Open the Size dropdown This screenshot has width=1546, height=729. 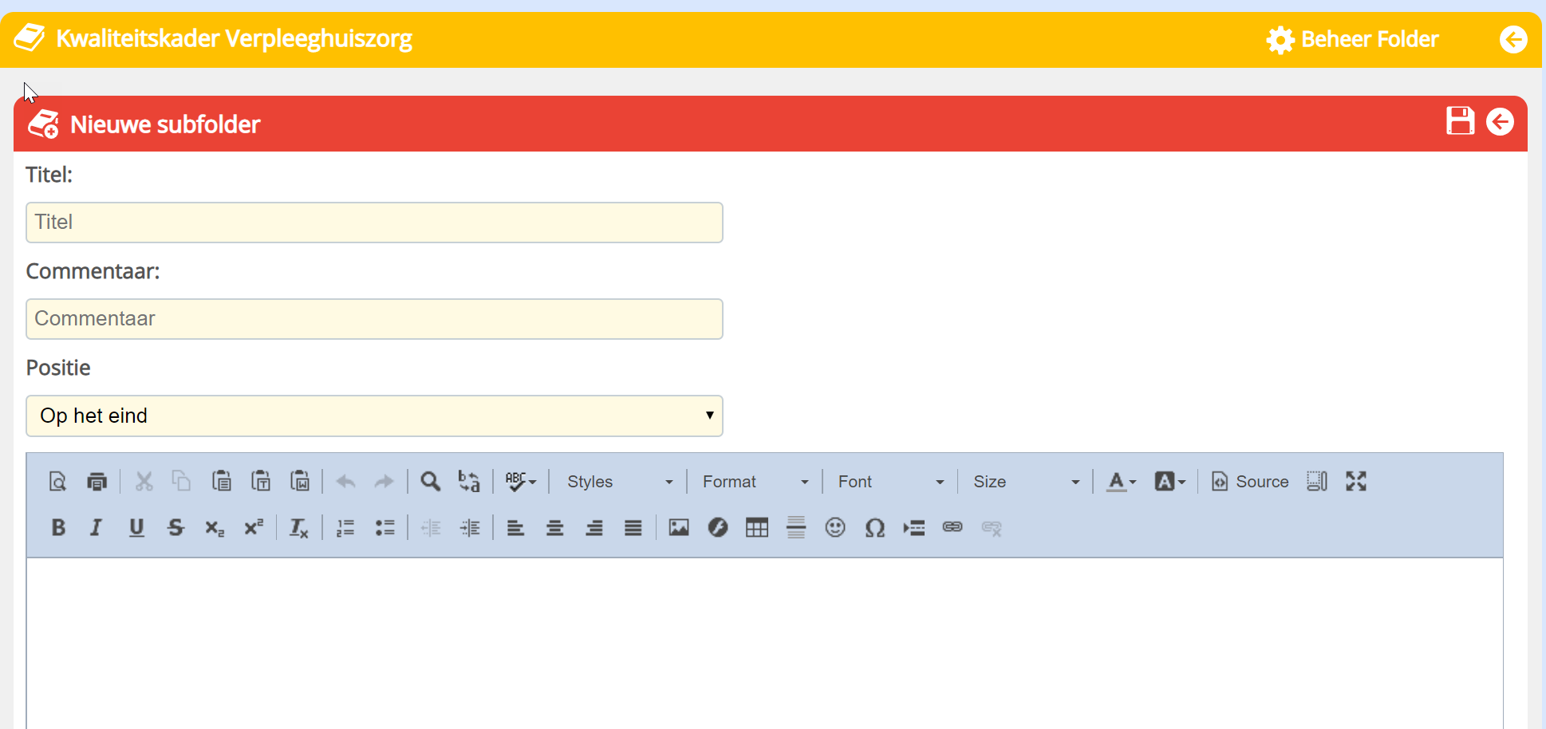(x=1026, y=482)
